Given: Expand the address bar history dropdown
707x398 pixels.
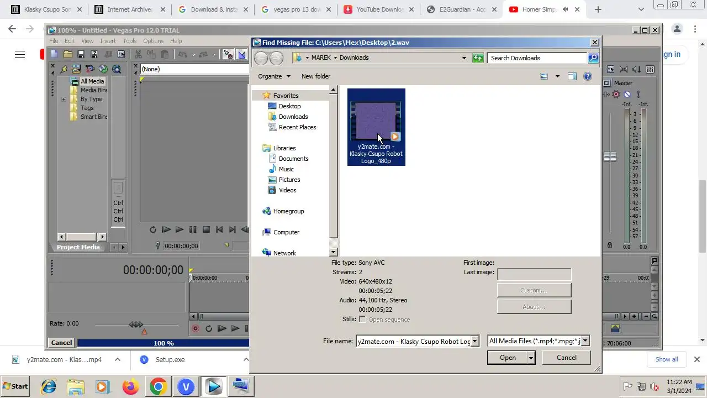Looking at the screenshot, I should click(464, 57).
